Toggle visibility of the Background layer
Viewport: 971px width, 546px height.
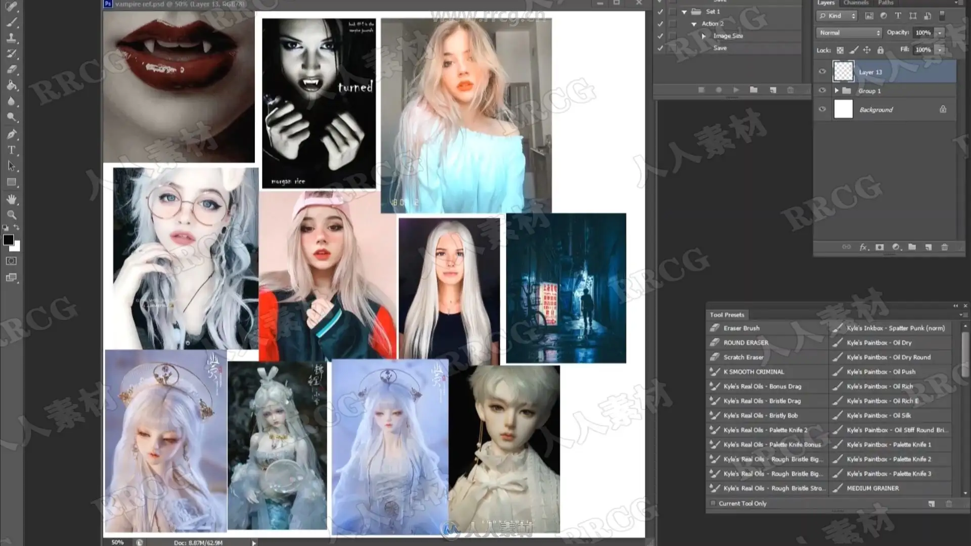822,109
